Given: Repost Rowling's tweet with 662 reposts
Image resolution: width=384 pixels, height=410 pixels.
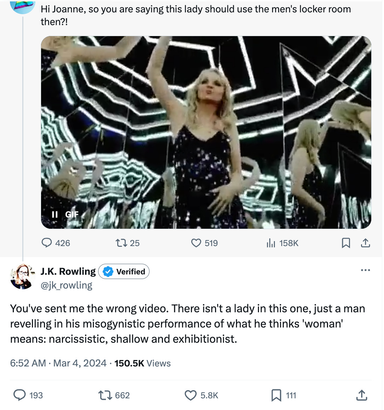Looking at the screenshot, I should (x=105, y=395).
